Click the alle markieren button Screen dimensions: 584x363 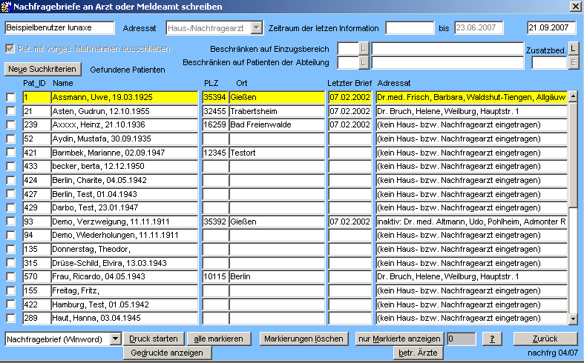click(x=218, y=339)
